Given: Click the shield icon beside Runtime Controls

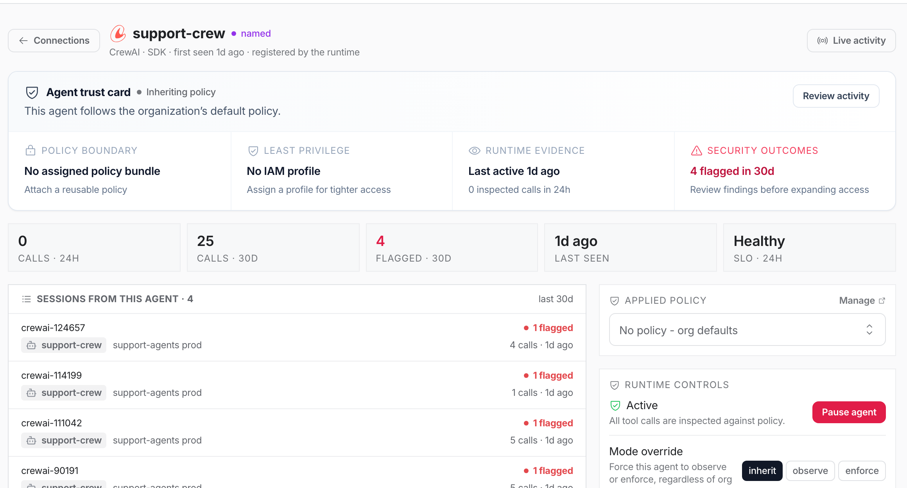Looking at the screenshot, I should tap(615, 385).
